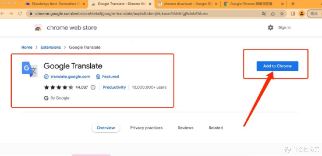Click the browser forward arrow
Screen dimensions: 322x156
coord(11,13)
